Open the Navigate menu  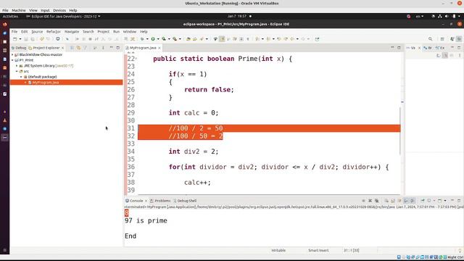pyautogui.click(x=72, y=32)
